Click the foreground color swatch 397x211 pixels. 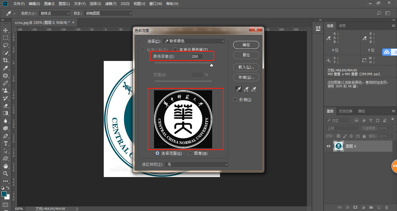click(4, 194)
